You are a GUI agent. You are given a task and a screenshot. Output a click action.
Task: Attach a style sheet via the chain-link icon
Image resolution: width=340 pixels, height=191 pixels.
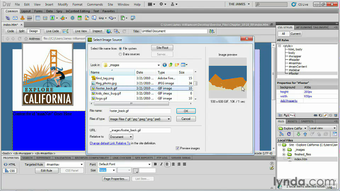315,115
